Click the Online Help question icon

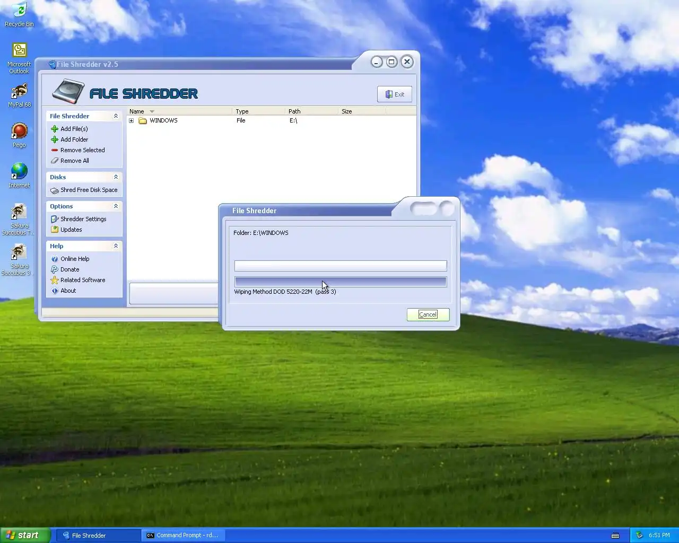55,259
